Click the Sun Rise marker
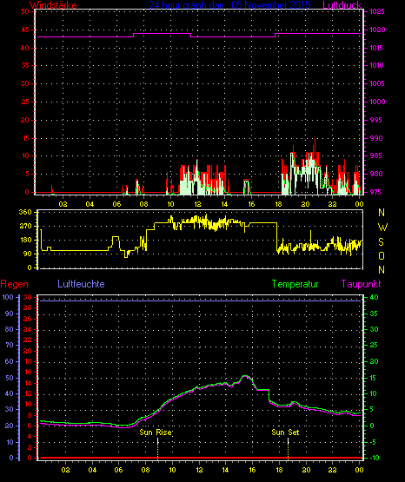Viewport: 405px width, 482px height. tap(156, 432)
